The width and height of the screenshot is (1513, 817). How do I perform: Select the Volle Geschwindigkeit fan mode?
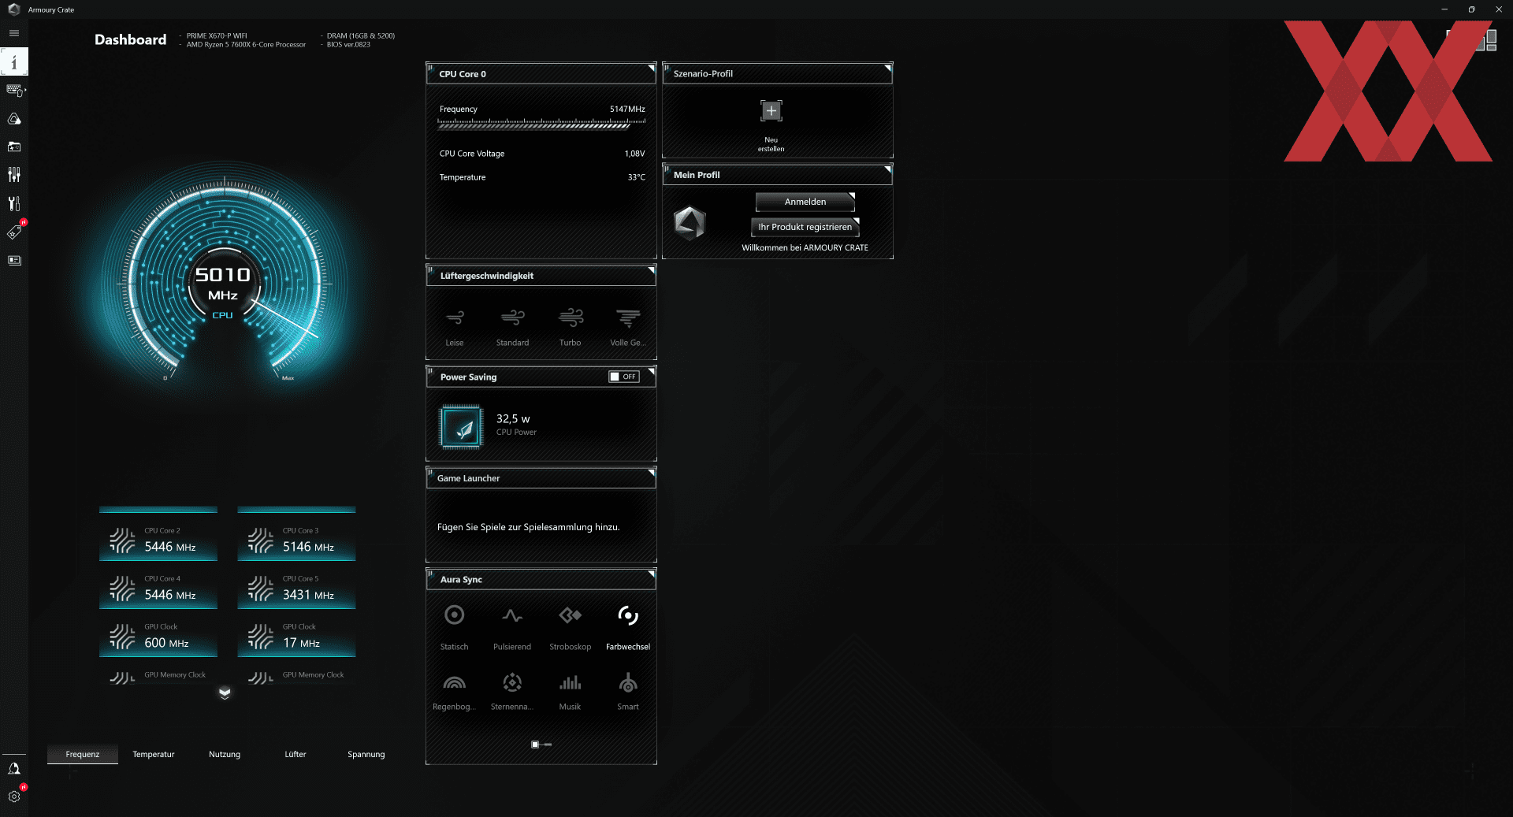pos(628,327)
